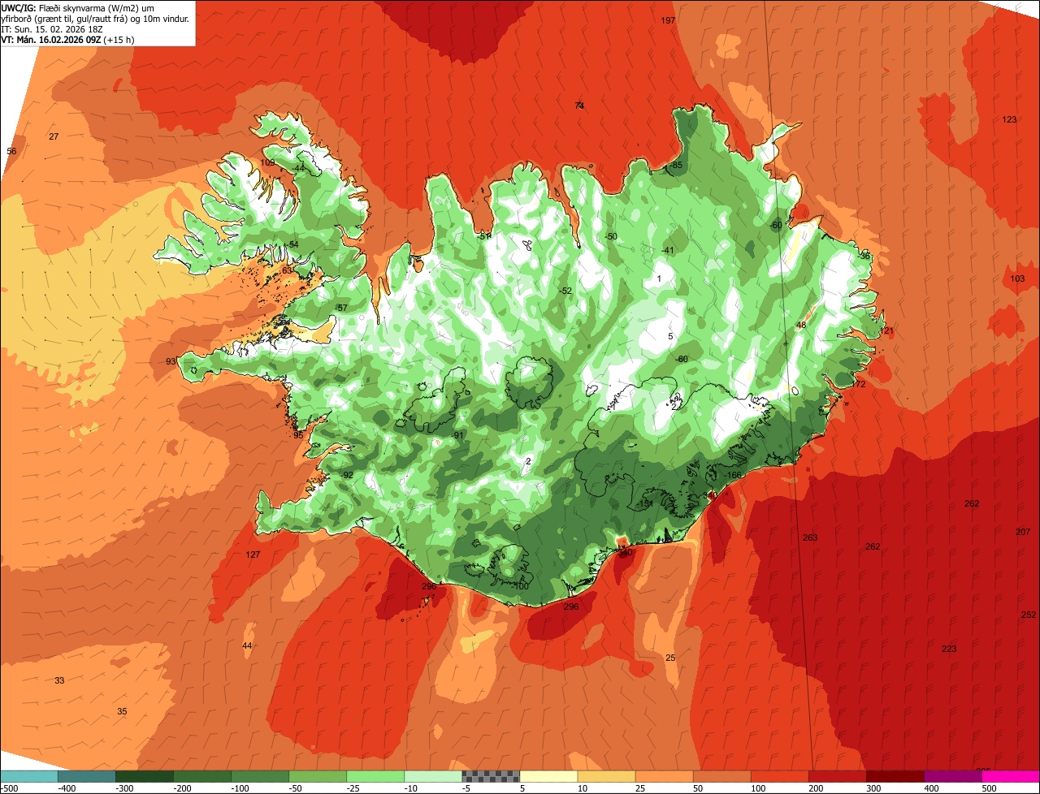Click the -36 value on the northeast coast
The image size is (1040, 794).
tap(864, 256)
